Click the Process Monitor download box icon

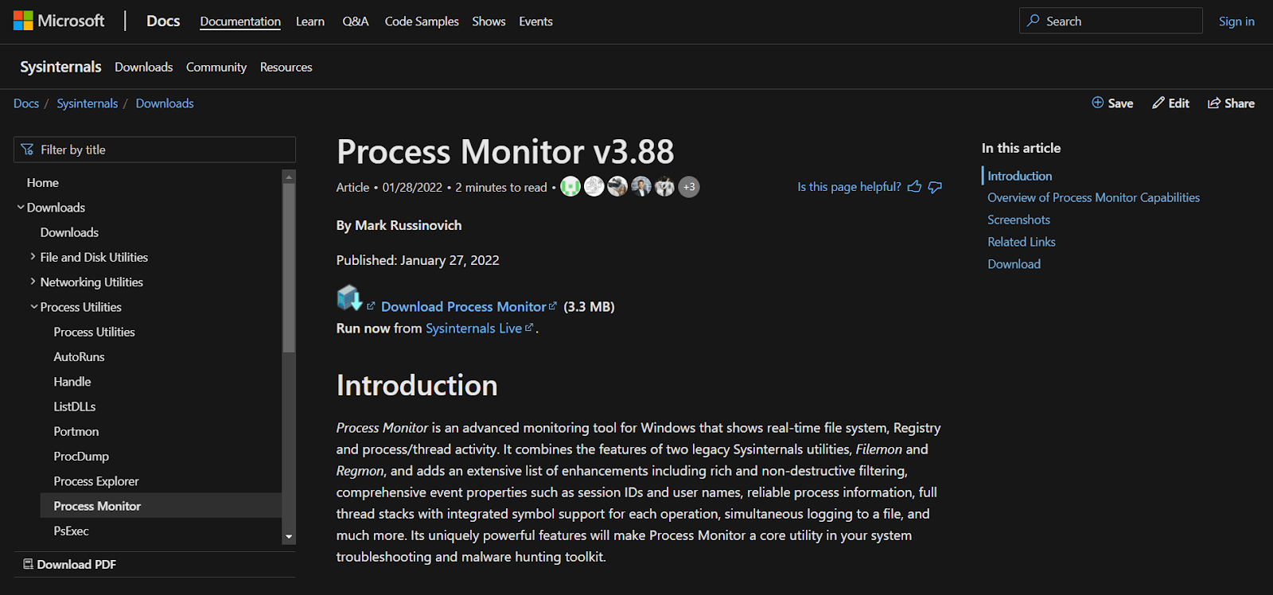349,297
